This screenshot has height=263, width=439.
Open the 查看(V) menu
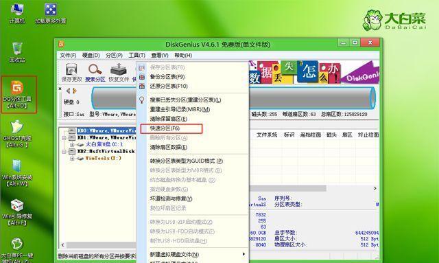160,55
